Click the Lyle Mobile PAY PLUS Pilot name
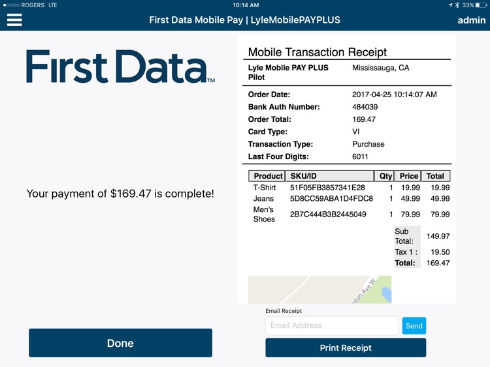This screenshot has width=490, height=367. pos(288,72)
